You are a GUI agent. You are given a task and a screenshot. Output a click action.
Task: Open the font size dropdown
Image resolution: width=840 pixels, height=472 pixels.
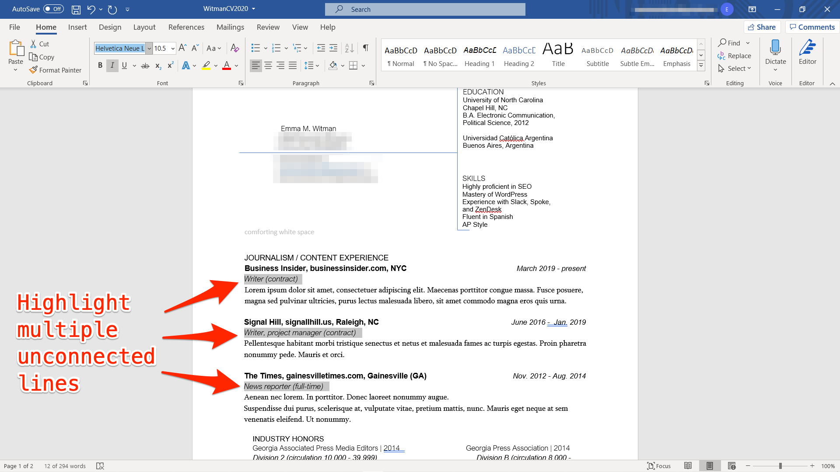173,48
